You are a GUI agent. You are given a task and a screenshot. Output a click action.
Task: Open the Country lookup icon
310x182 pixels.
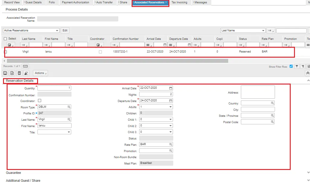pyautogui.click(x=272, y=103)
